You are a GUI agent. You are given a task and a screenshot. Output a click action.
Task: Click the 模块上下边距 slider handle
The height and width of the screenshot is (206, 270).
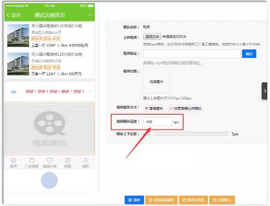152,134
